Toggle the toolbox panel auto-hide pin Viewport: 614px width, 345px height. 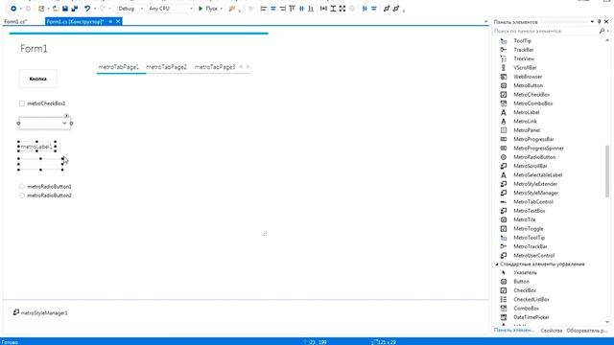599,22
